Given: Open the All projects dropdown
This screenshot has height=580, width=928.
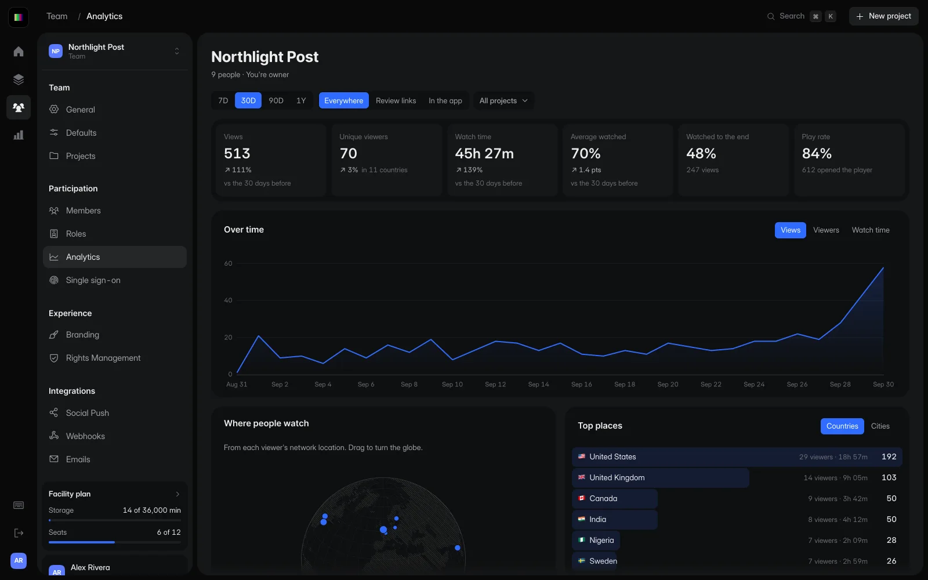Looking at the screenshot, I should 503,100.
